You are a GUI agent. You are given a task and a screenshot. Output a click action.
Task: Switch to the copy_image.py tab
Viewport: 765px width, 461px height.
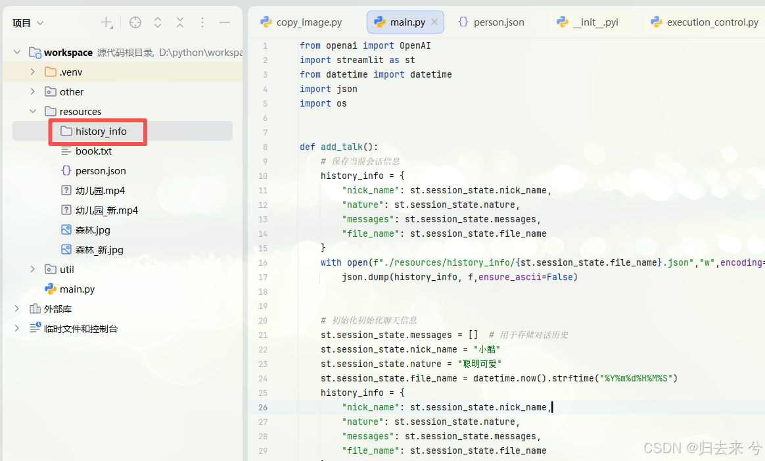pyautogui.click(x=301, y=22)
